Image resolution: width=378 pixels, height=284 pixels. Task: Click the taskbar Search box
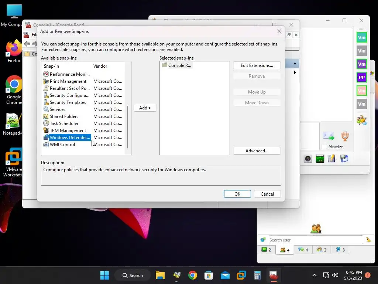click(x=133, y=275)
